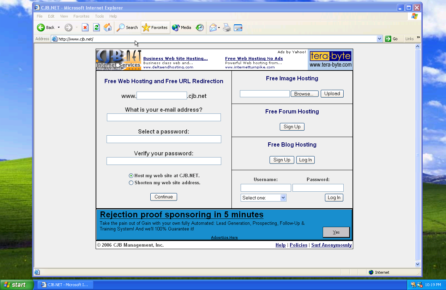Open the Surf Anonymously link

click(x=331, y=245)
